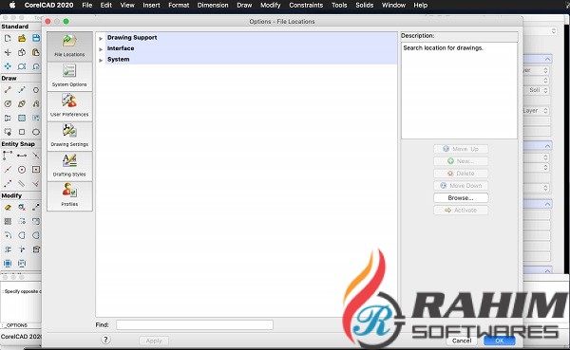Select the Ellipse tool in Draw toolbar
This screenshot has height=350, width=570.
tap(36, 132)
